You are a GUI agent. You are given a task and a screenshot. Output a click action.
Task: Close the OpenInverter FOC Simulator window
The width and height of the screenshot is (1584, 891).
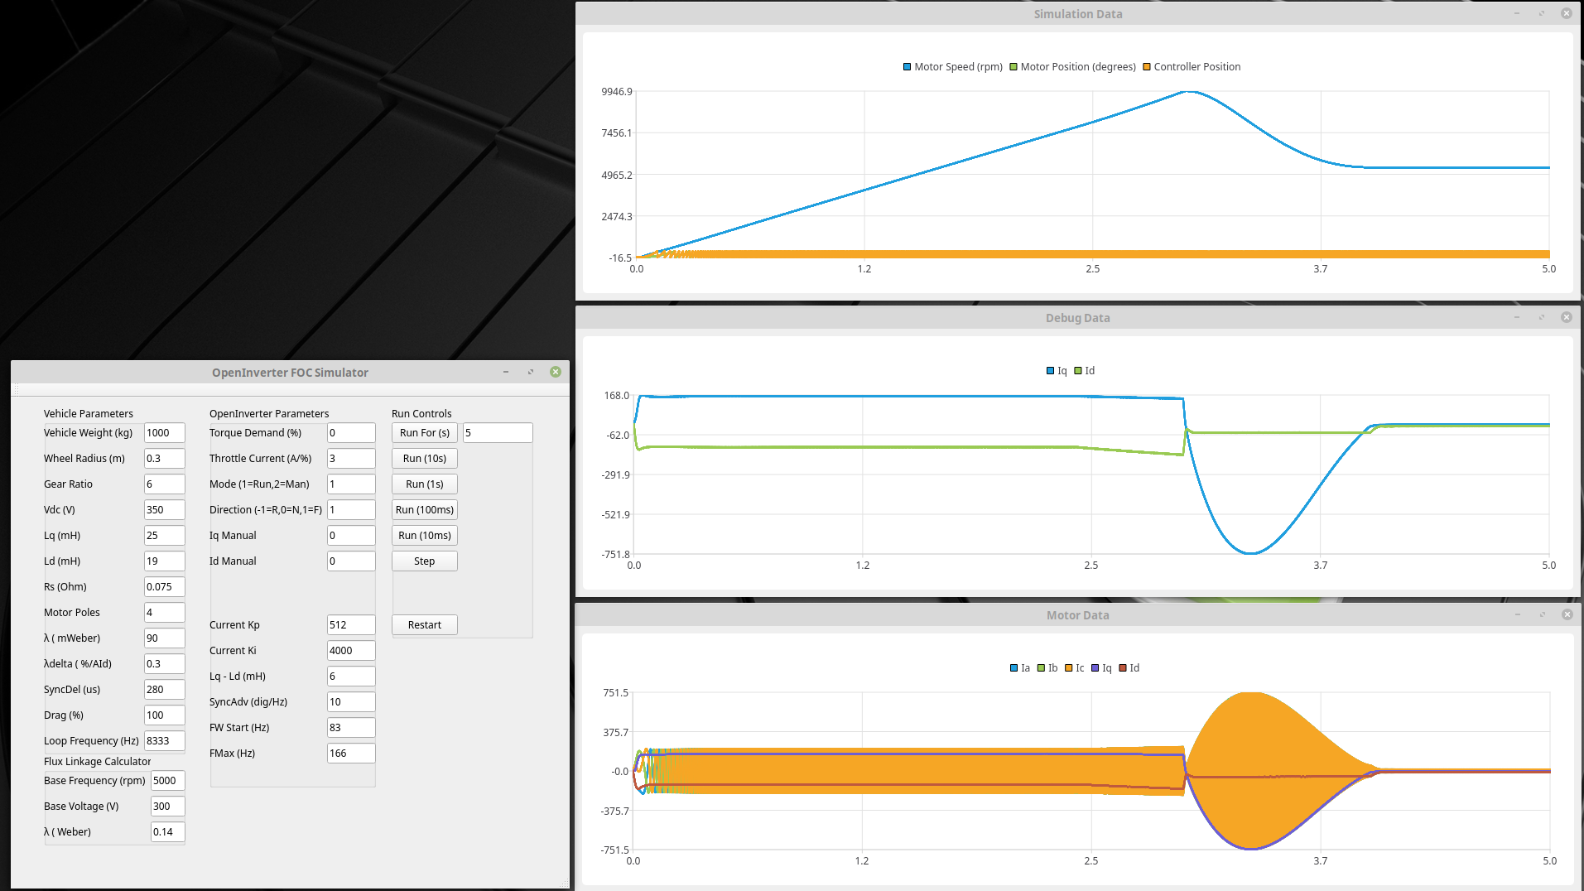point(556,372)
